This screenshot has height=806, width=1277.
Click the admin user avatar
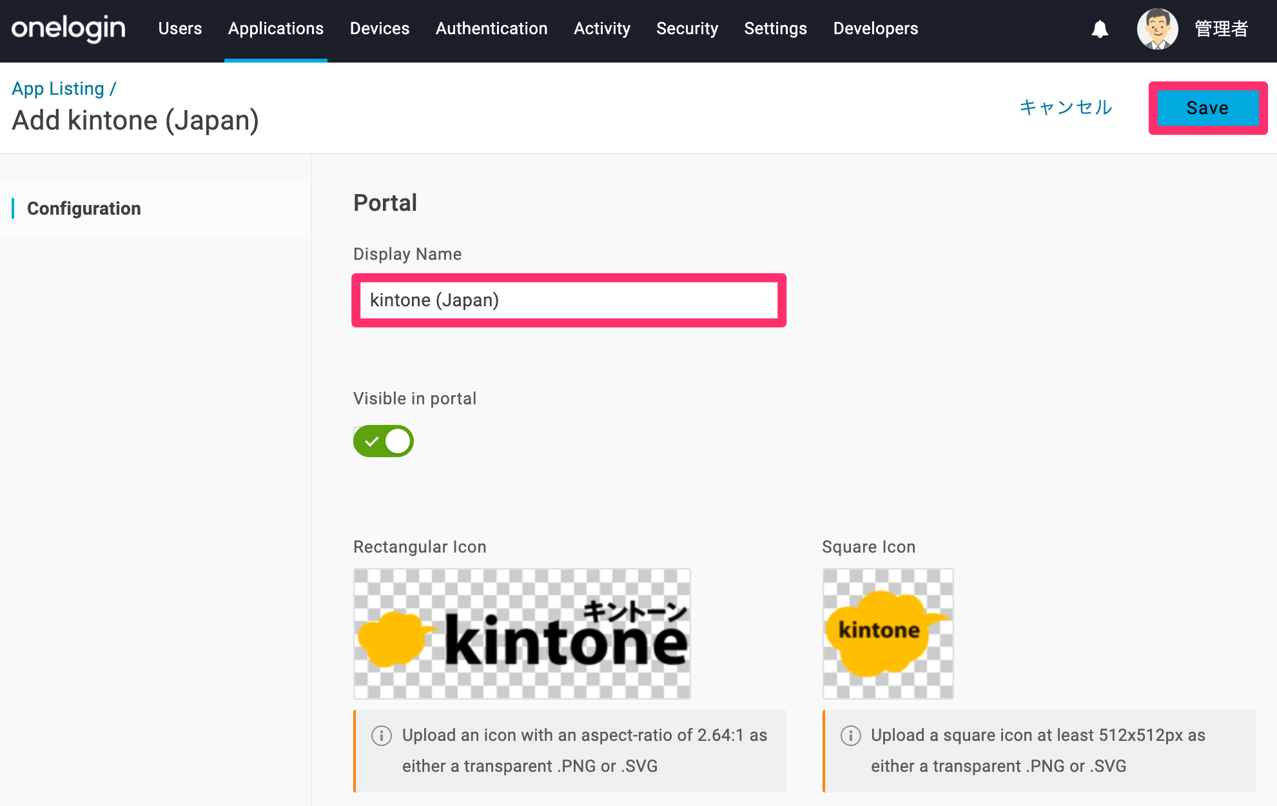(x=1157, y=29)
